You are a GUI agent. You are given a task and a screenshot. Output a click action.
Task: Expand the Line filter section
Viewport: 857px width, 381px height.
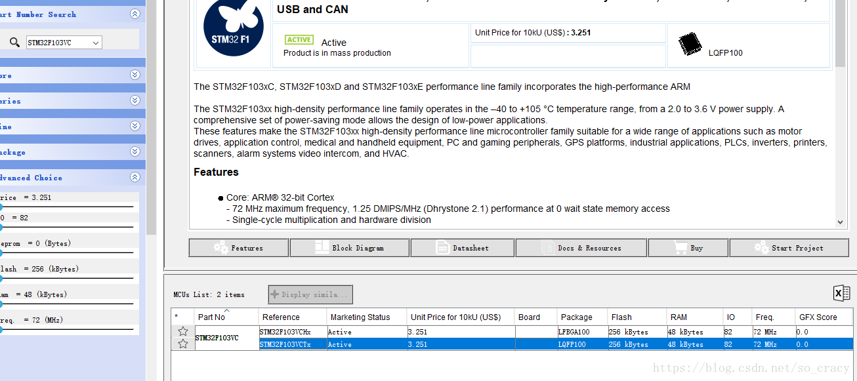(135, 126)
